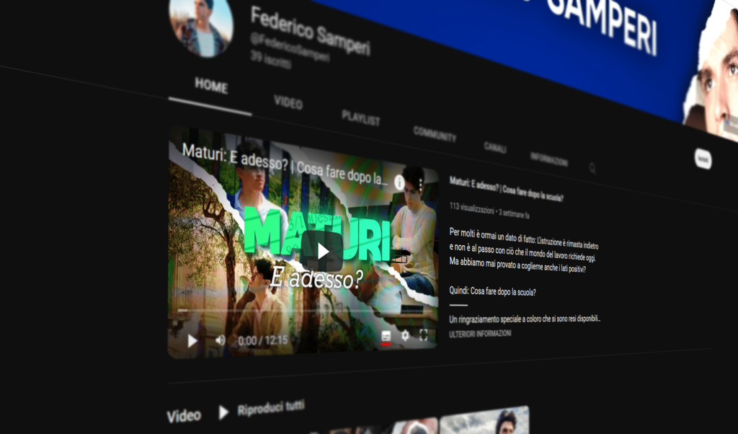The height and width of the screenshot is (434, 738).
Task: Select the HOME tab
Action: (211, 86)
